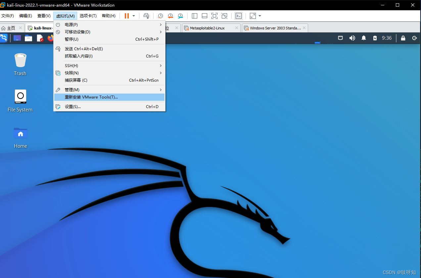Screen dimensions: 421x278
Task: Click the full screen mode toolbar icon
Action: (214, 16)
